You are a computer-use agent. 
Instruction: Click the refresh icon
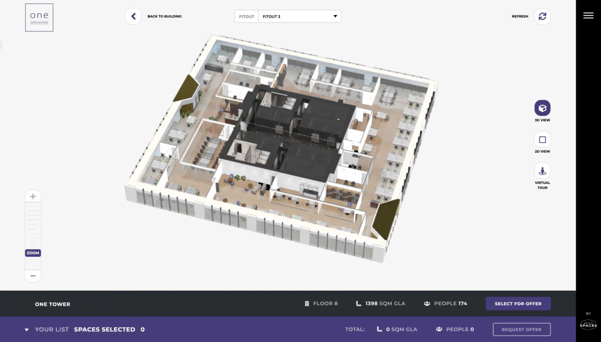tap(542, 16)
